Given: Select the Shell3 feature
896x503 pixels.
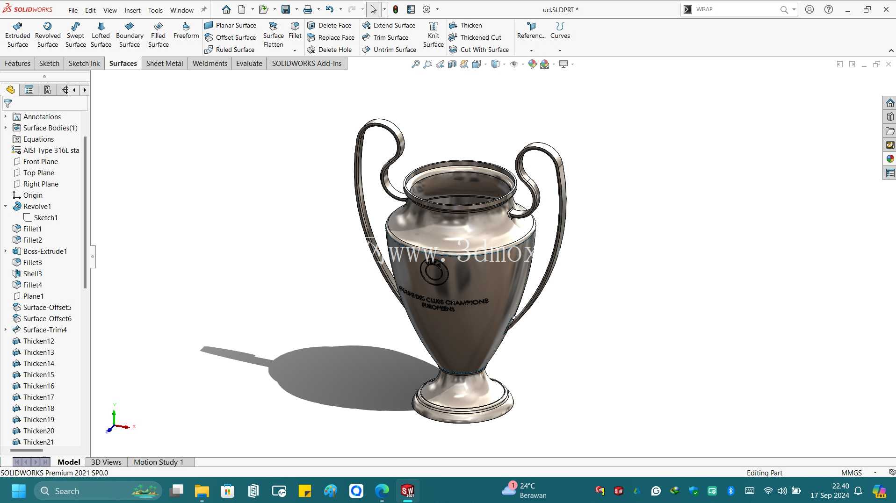Looking at the screenshot, I should point(33,273).
